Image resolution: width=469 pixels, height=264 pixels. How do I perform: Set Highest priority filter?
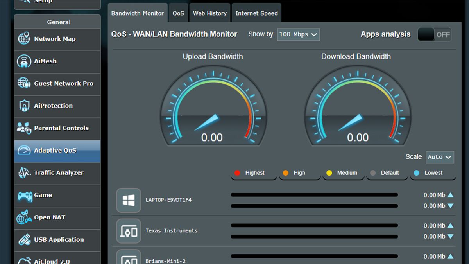click(253, 172)
